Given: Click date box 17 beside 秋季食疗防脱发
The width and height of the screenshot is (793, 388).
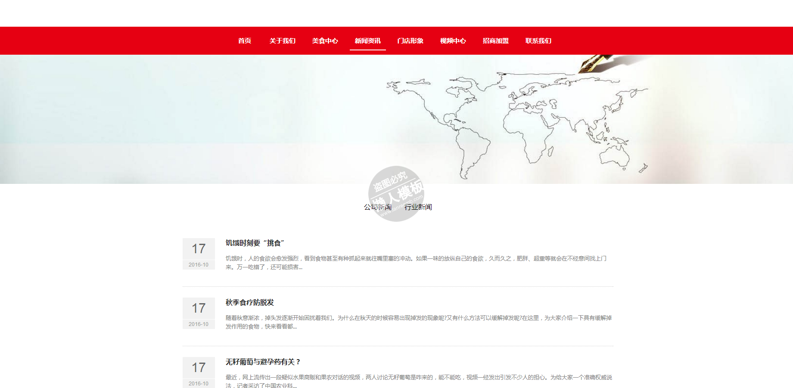Looking at the screenshot, I should [199, 313].
